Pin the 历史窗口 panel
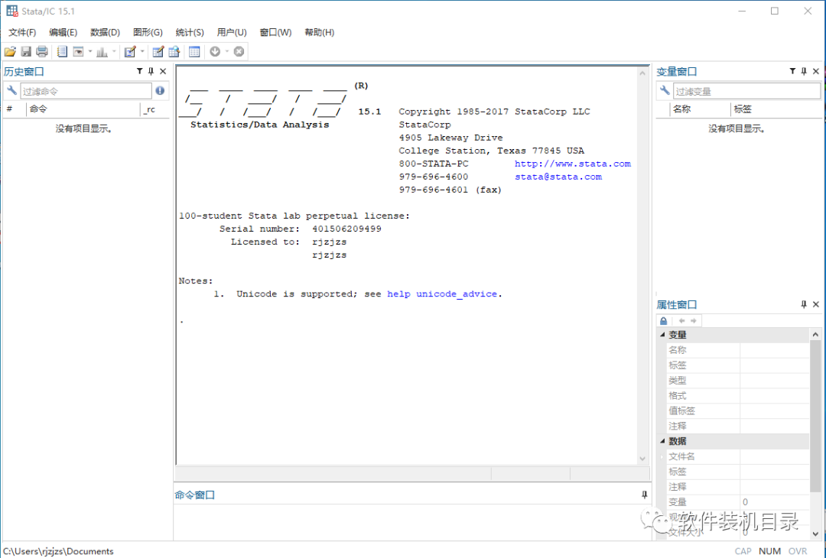This screenshot has width=826, height=558. tap(151, 71)
